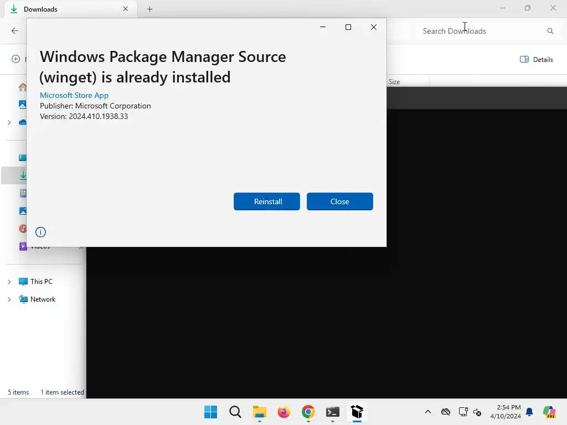Maximize the installer dialog

[x=348, y=27]
